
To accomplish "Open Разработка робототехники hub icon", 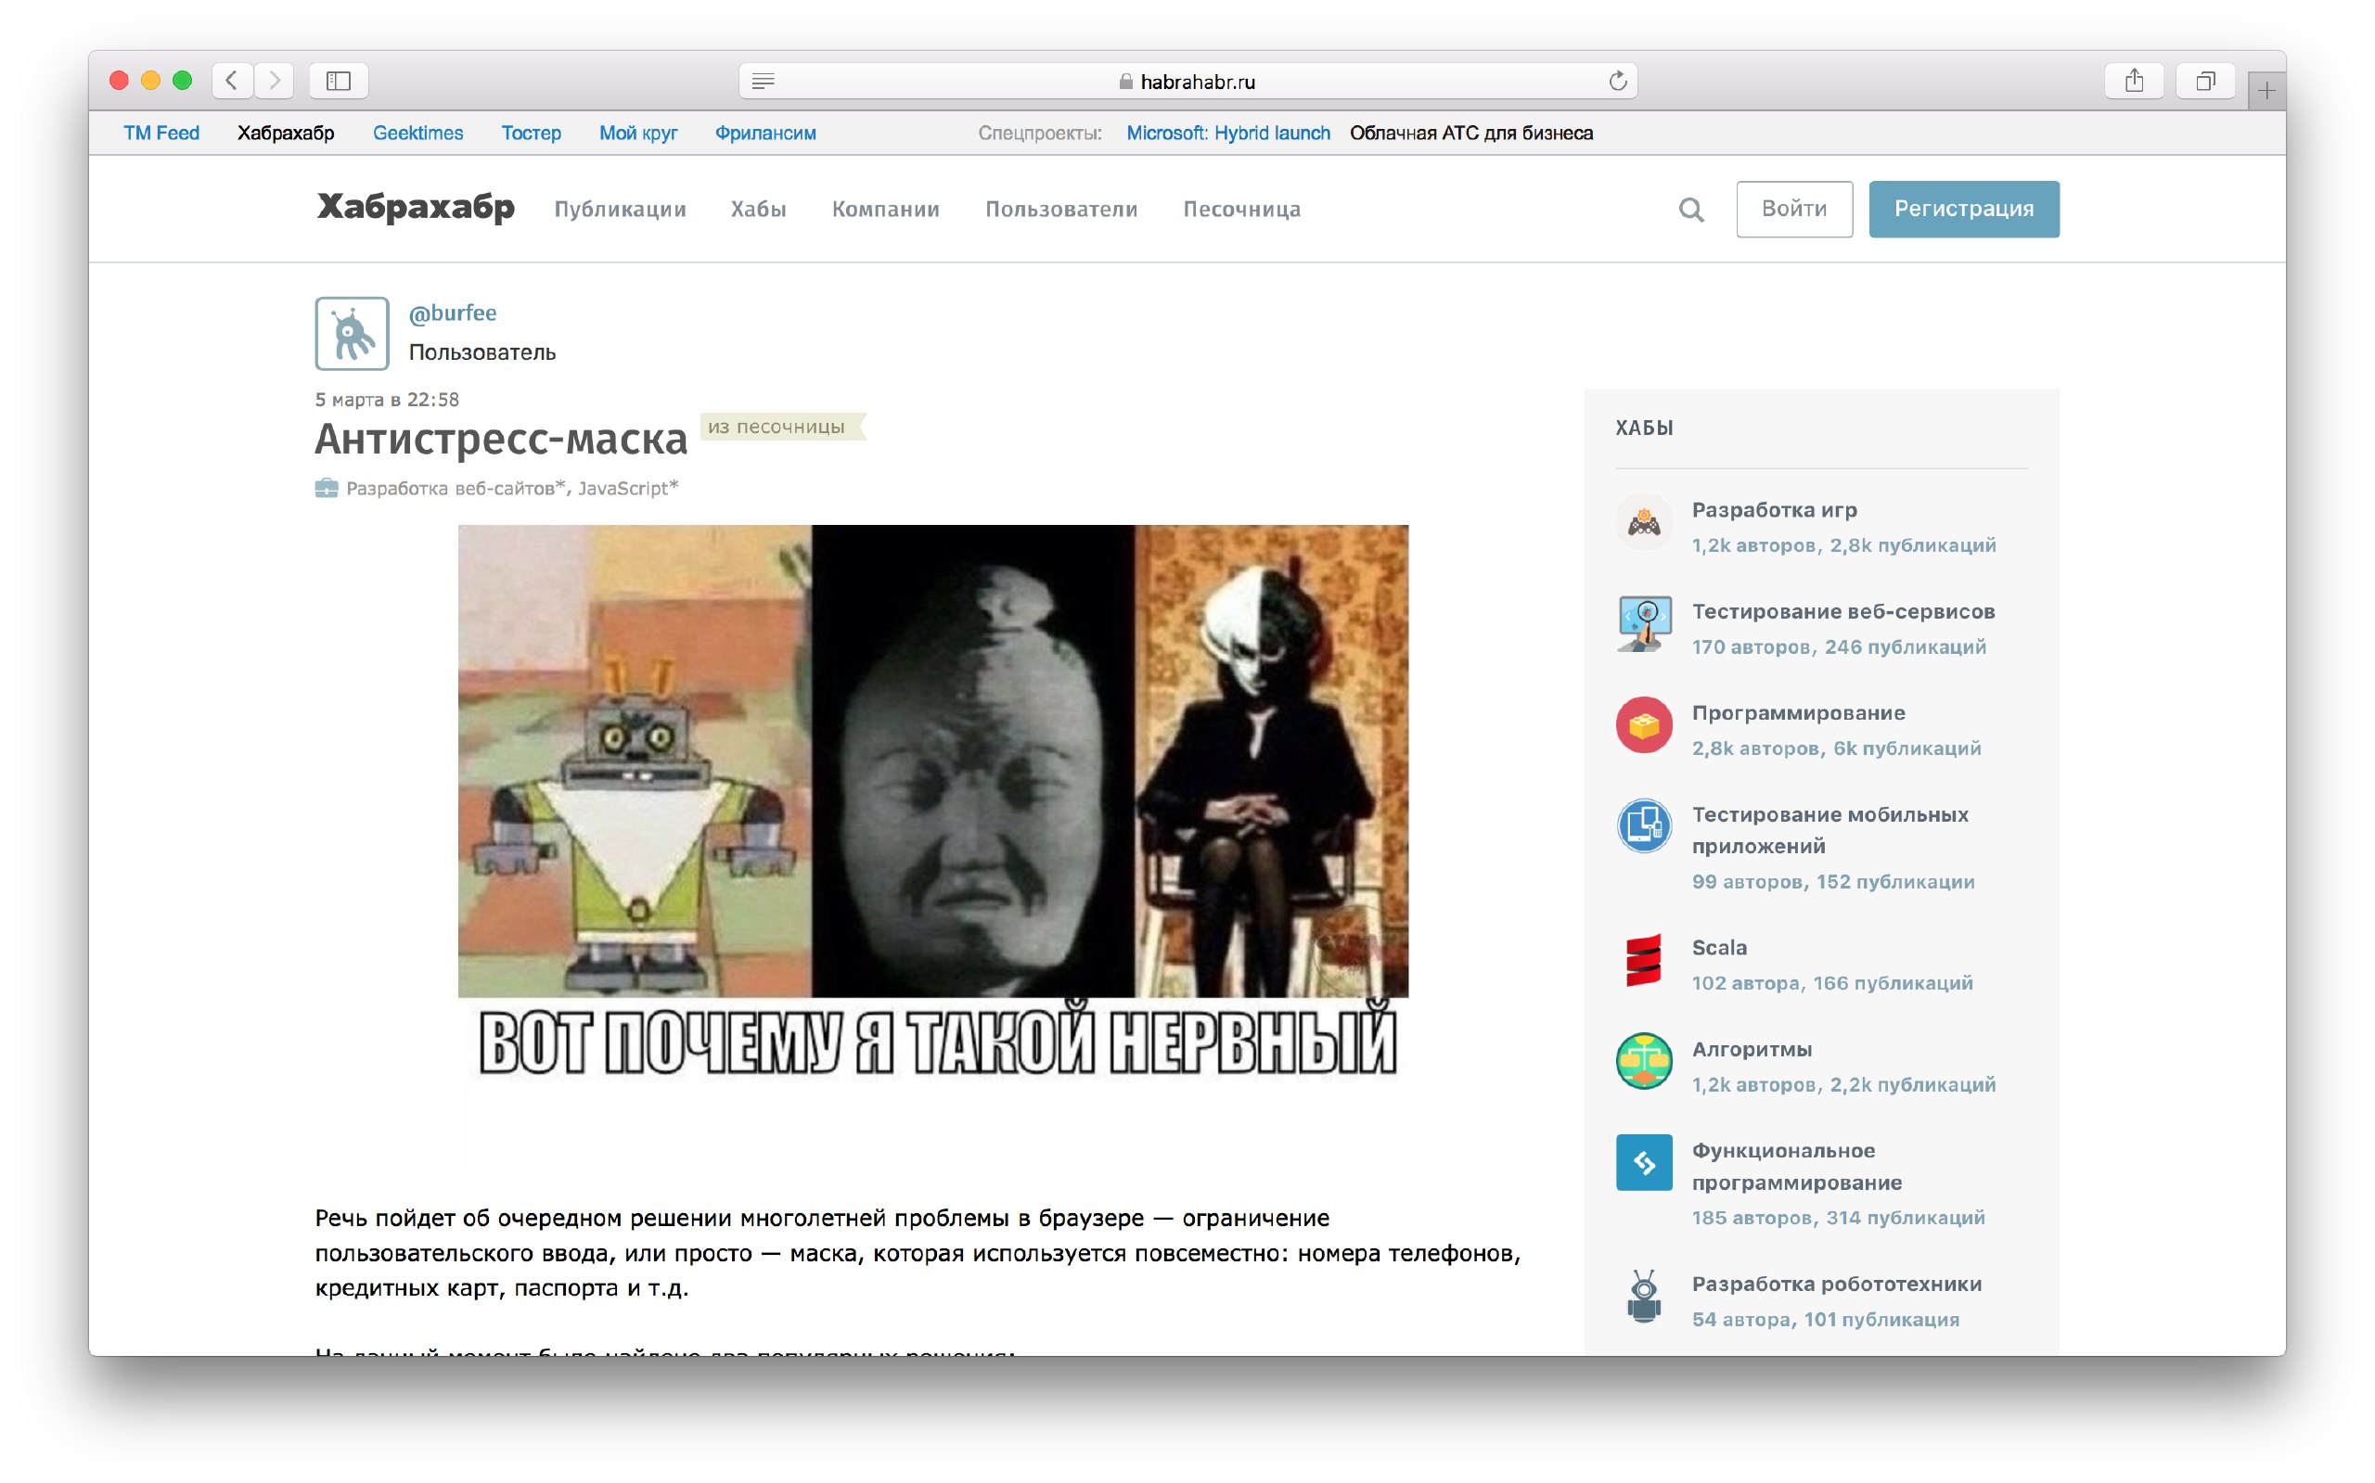I will (1644, 1296).
